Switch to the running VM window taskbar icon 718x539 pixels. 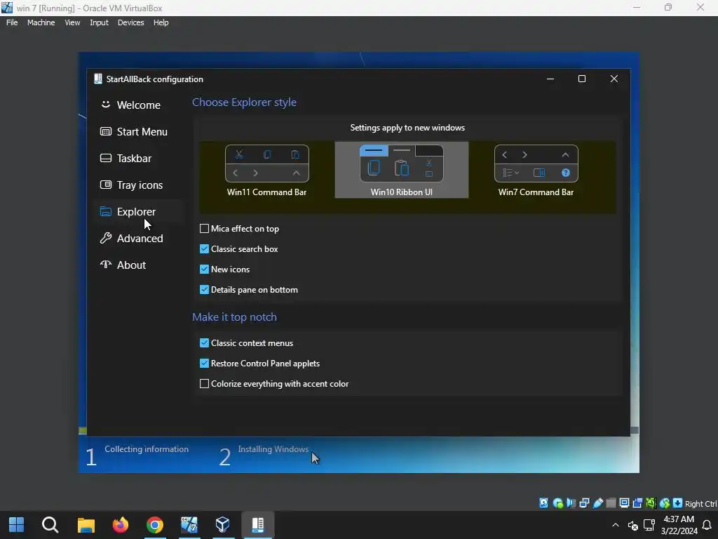(x=189, y=525)
